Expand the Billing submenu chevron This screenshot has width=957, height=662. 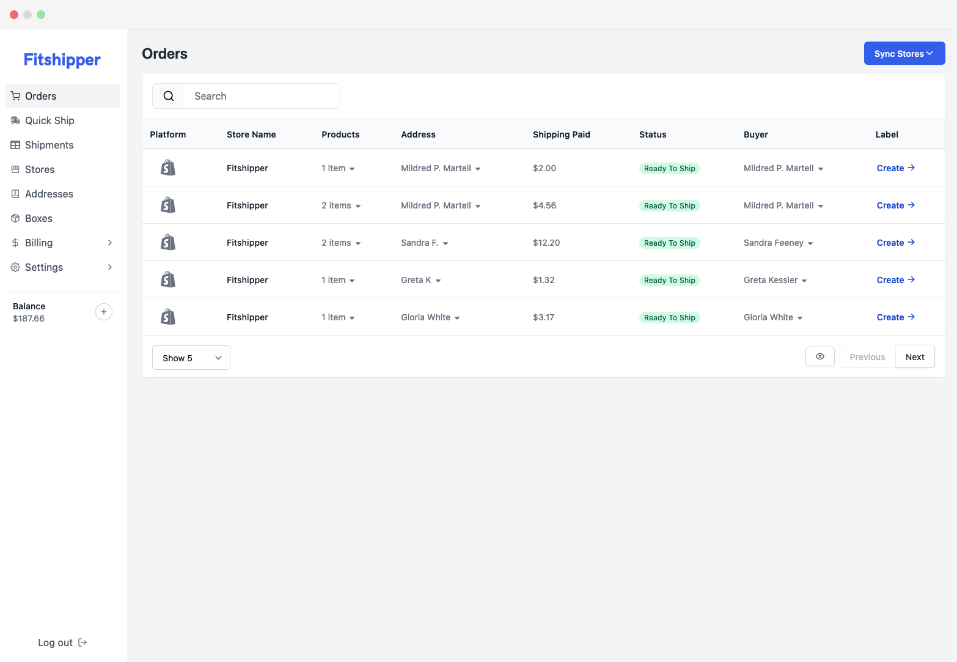point(110,243)
